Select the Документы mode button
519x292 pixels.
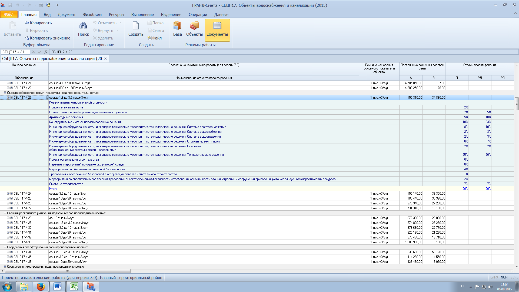click(x=217, y=30)
